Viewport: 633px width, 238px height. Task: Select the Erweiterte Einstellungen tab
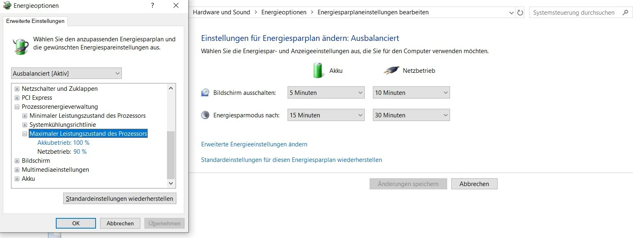[x=35, y=21]
